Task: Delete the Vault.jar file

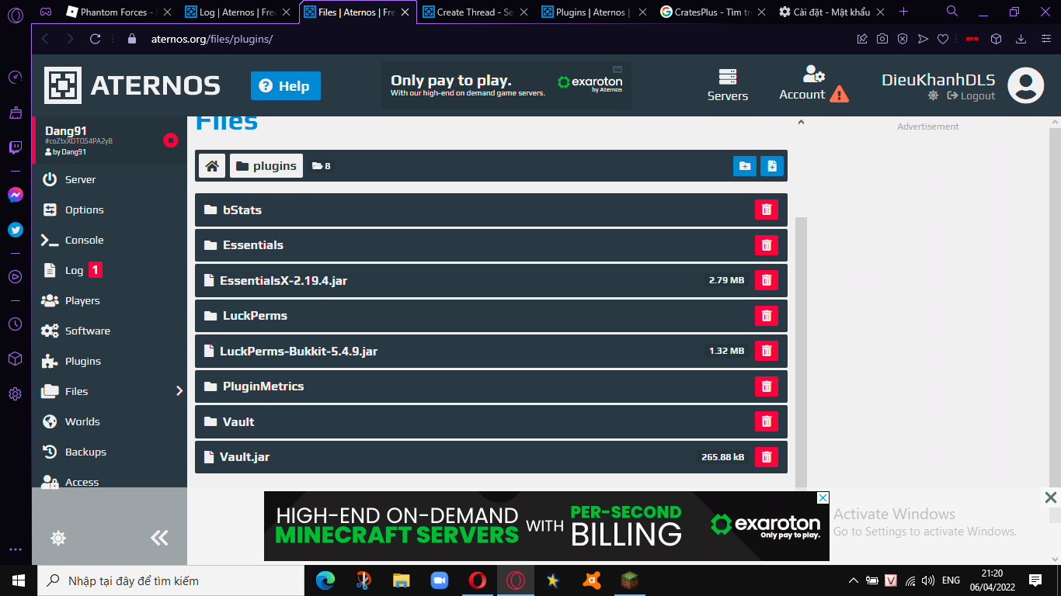Action: point(766,457)
